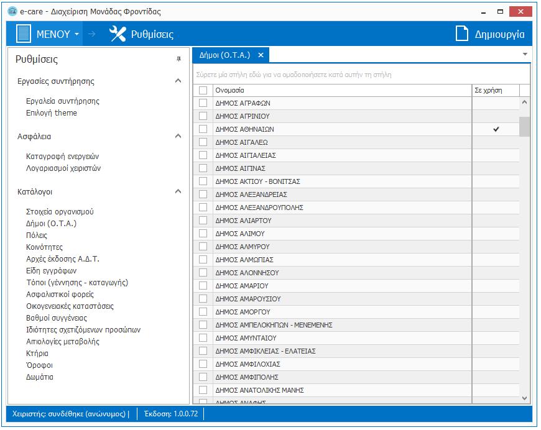
Task: Open Είδη εγγράφων
Action: click(x=52, y=271)
